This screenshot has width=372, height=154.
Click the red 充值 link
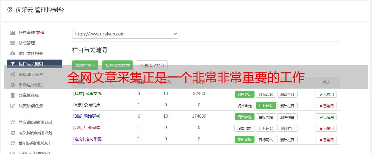point(40,33)
